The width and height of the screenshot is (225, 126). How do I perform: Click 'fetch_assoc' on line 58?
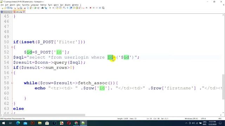pos(93,83)
